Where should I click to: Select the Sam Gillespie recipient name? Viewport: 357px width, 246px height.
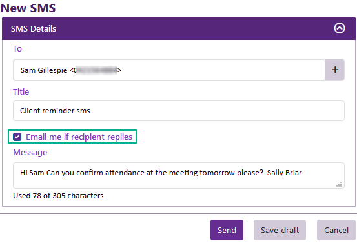click(x=44, y=70)
